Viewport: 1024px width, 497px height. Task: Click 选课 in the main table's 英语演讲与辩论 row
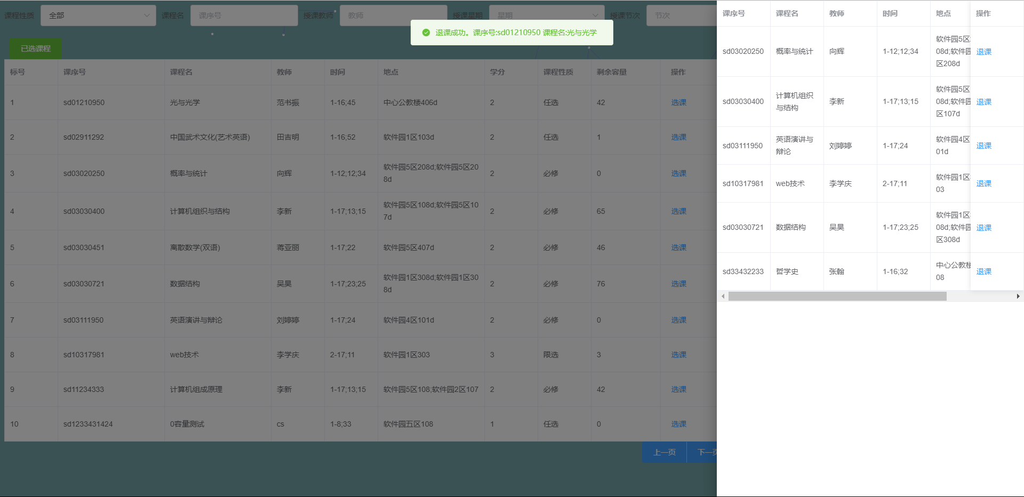tap(678, 320)
